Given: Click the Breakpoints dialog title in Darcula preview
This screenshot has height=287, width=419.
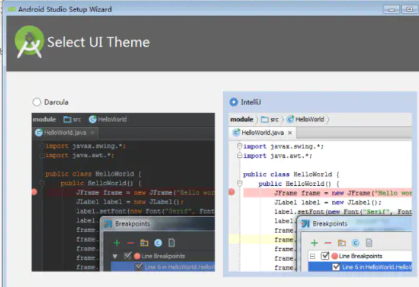Looking at the screenshot, I should pyautogui.click(x=133, y=223).
